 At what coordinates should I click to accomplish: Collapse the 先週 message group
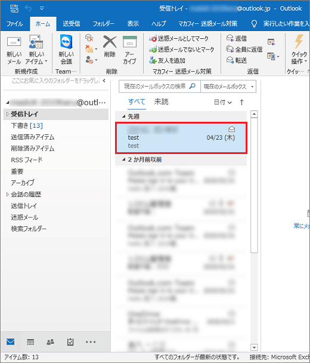(123, 116)
